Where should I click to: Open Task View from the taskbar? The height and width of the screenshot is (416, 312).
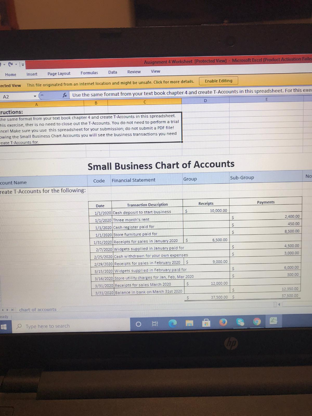pyautogui.click(x=155, y=324)
